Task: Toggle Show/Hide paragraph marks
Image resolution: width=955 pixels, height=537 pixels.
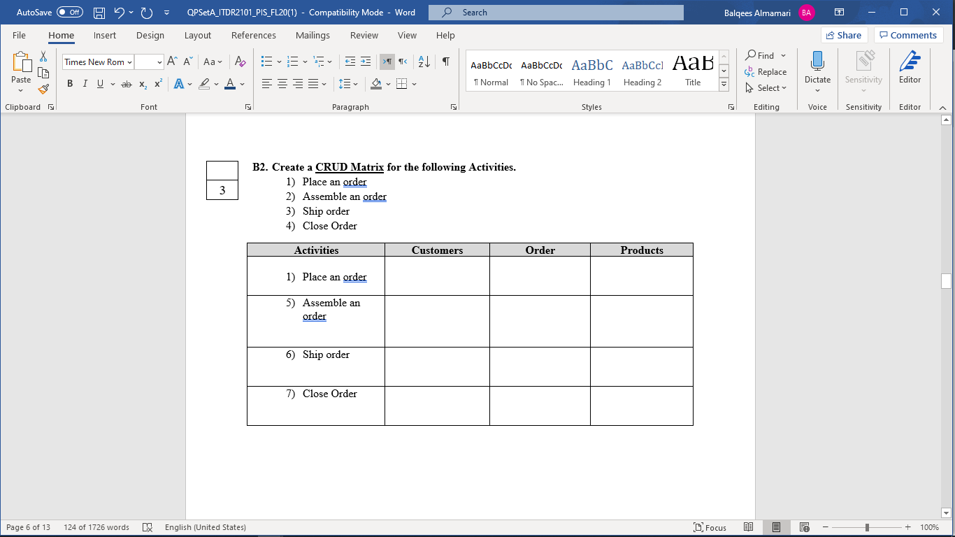Action: click(446, 62)
